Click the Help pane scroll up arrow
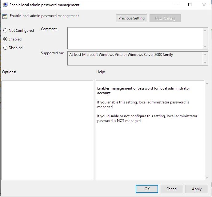The height and width of the screenshot is (197, 212). click(x=207, y=83)
